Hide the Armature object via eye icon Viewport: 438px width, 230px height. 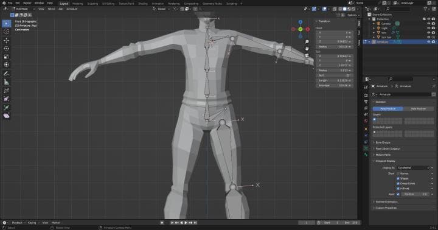428,42
